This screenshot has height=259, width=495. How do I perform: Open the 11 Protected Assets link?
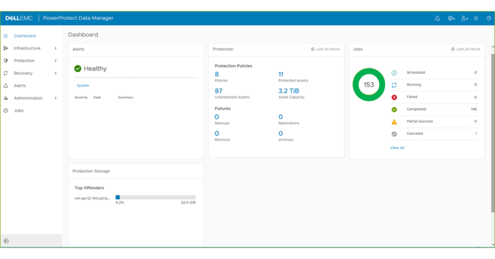point(281,75)
